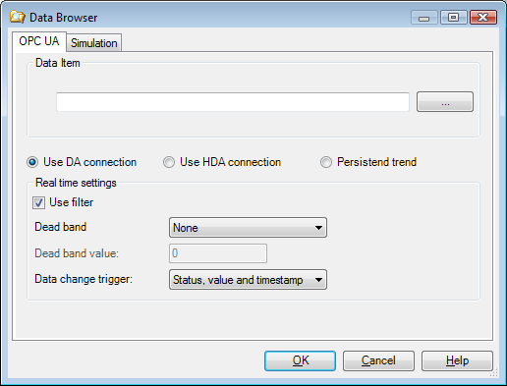Choose the Persistend trend radio button
507x386 pixels.
point(326,162)
